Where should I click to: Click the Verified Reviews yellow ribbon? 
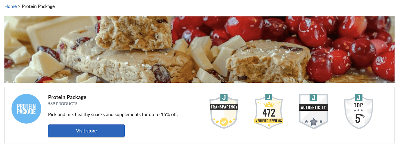[x=269, y=121]
